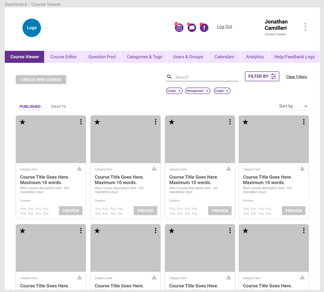The height and width of the screenshot is (292, 324).
Task: Preview the second top-row course
Action: (x=145, y=211)
